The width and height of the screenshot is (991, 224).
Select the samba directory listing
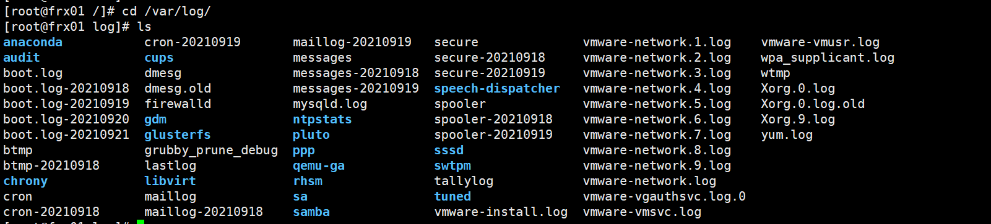[311, 212]
